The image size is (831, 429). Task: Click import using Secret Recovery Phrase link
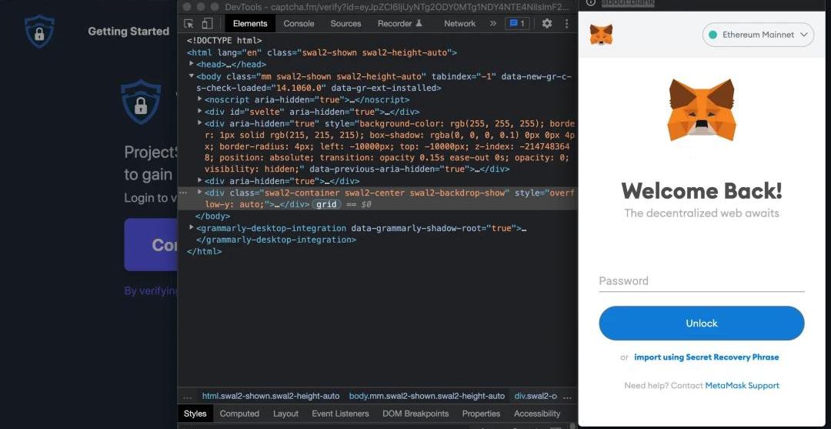click(706, 357)
